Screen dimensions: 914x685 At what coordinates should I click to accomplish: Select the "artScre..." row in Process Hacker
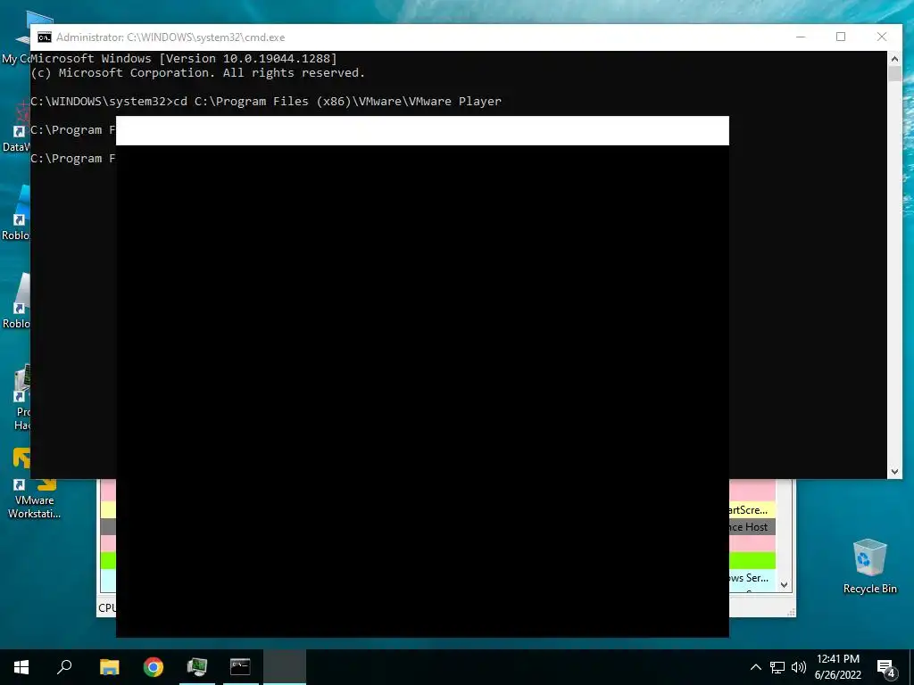point(752,509)
